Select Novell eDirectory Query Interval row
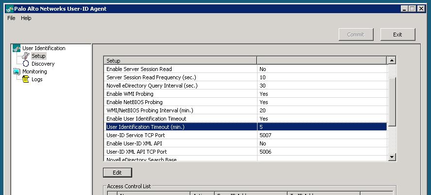This screenshot has height=195, width=431. tap(245, 86)
